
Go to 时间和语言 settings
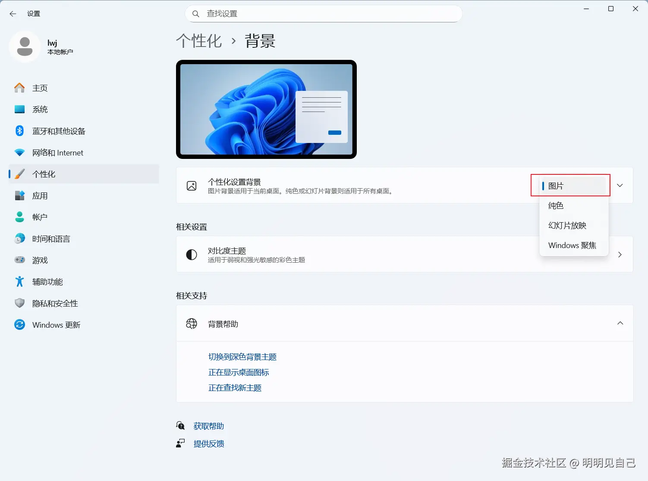pyautogui.click(x=84, y=239)
